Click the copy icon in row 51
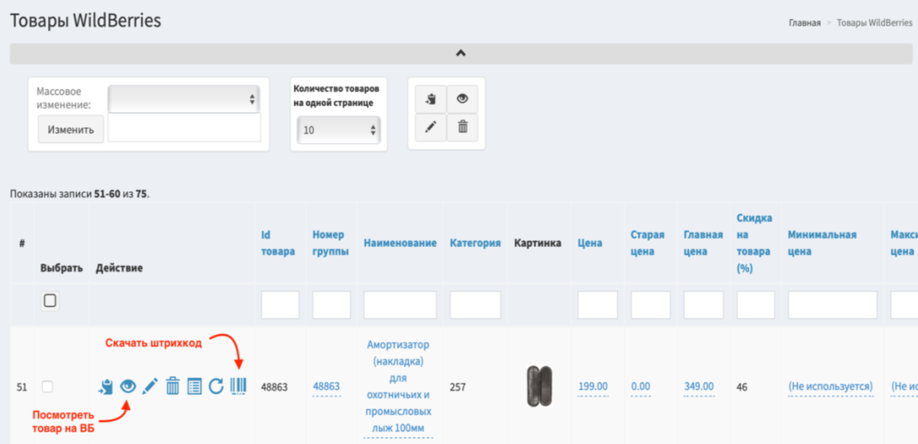The height and width of the screenshot is (444, 918). (x=105, y=386)
